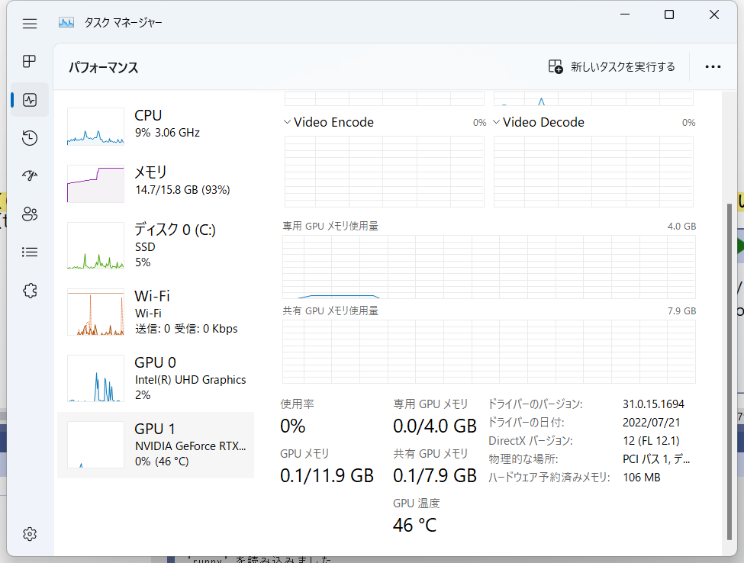
Task: Click the Wi-Fi activity thumbnail graph
Action: [x=95, y=312]
